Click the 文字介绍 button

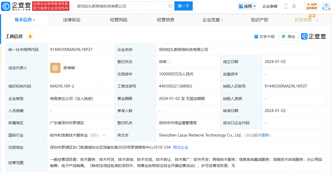[x=264, y=37]
